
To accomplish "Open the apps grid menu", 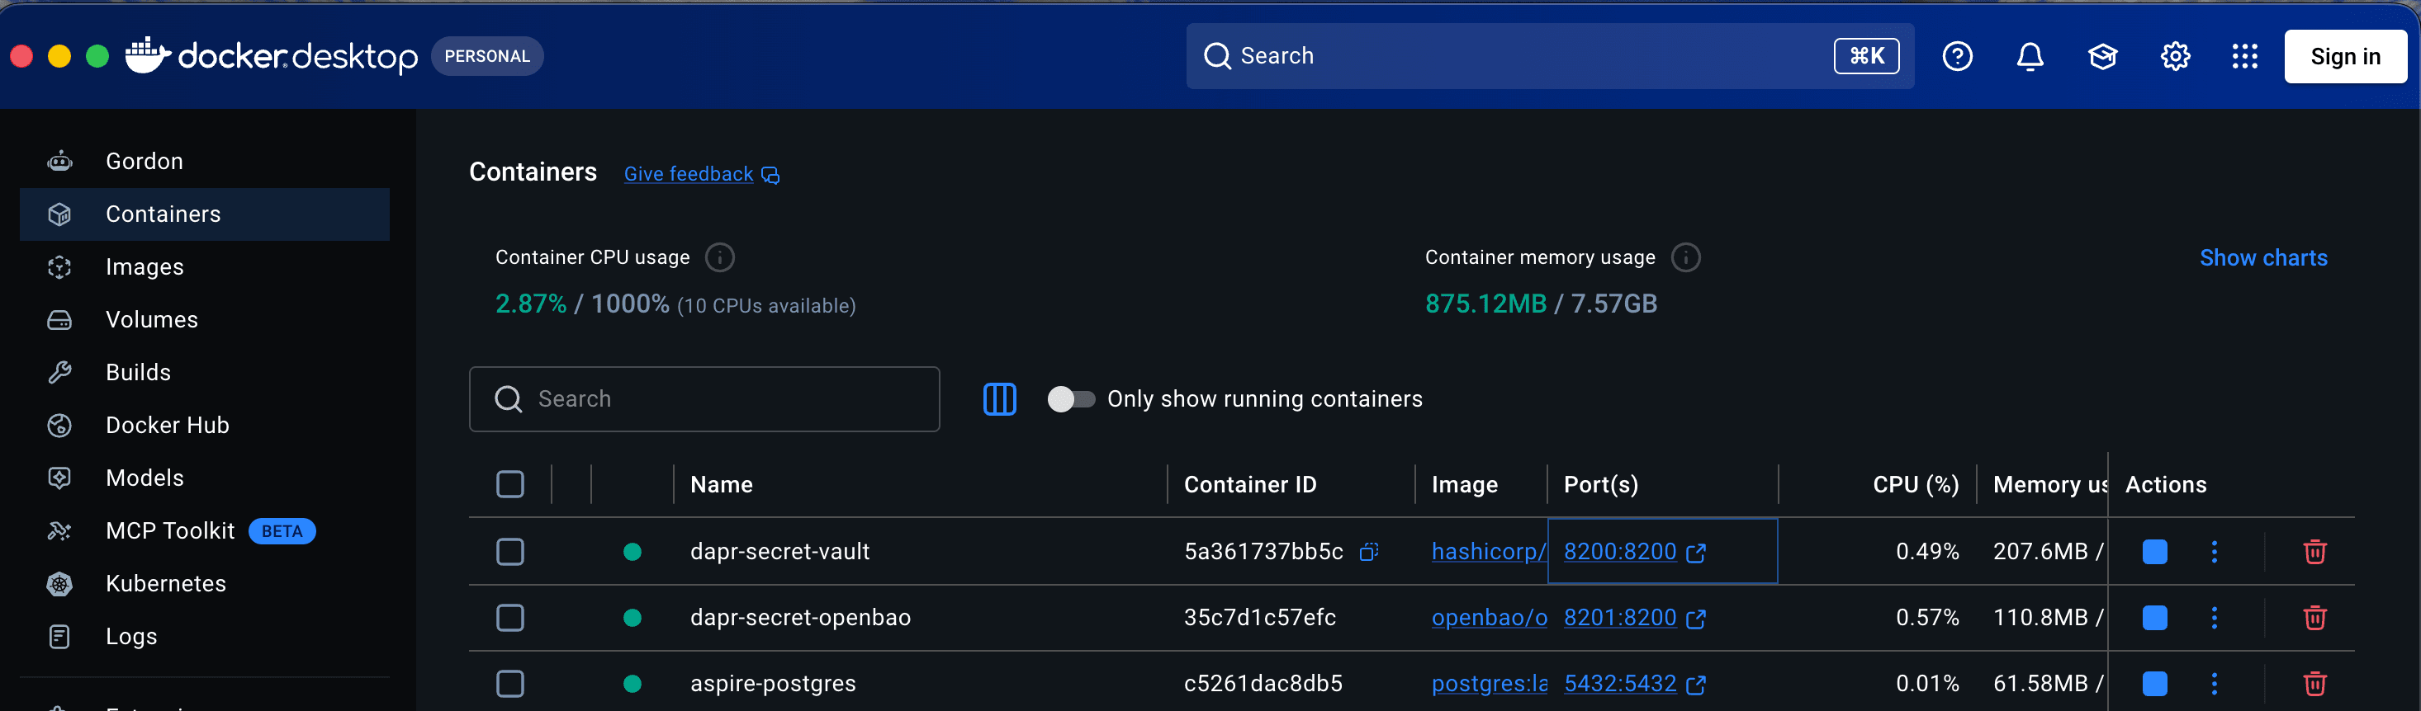I will click(x=2244, y=56).
